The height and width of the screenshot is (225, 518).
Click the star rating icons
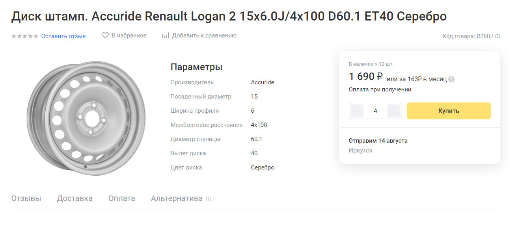(x=25, y=36)
